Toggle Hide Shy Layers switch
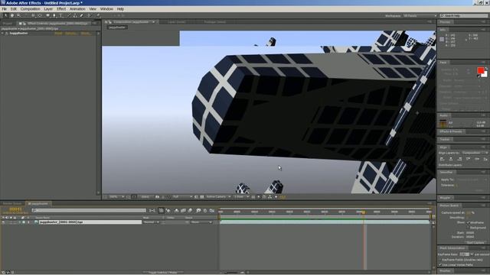This screenshot has width=490, height=275. [x=177, y=211]
